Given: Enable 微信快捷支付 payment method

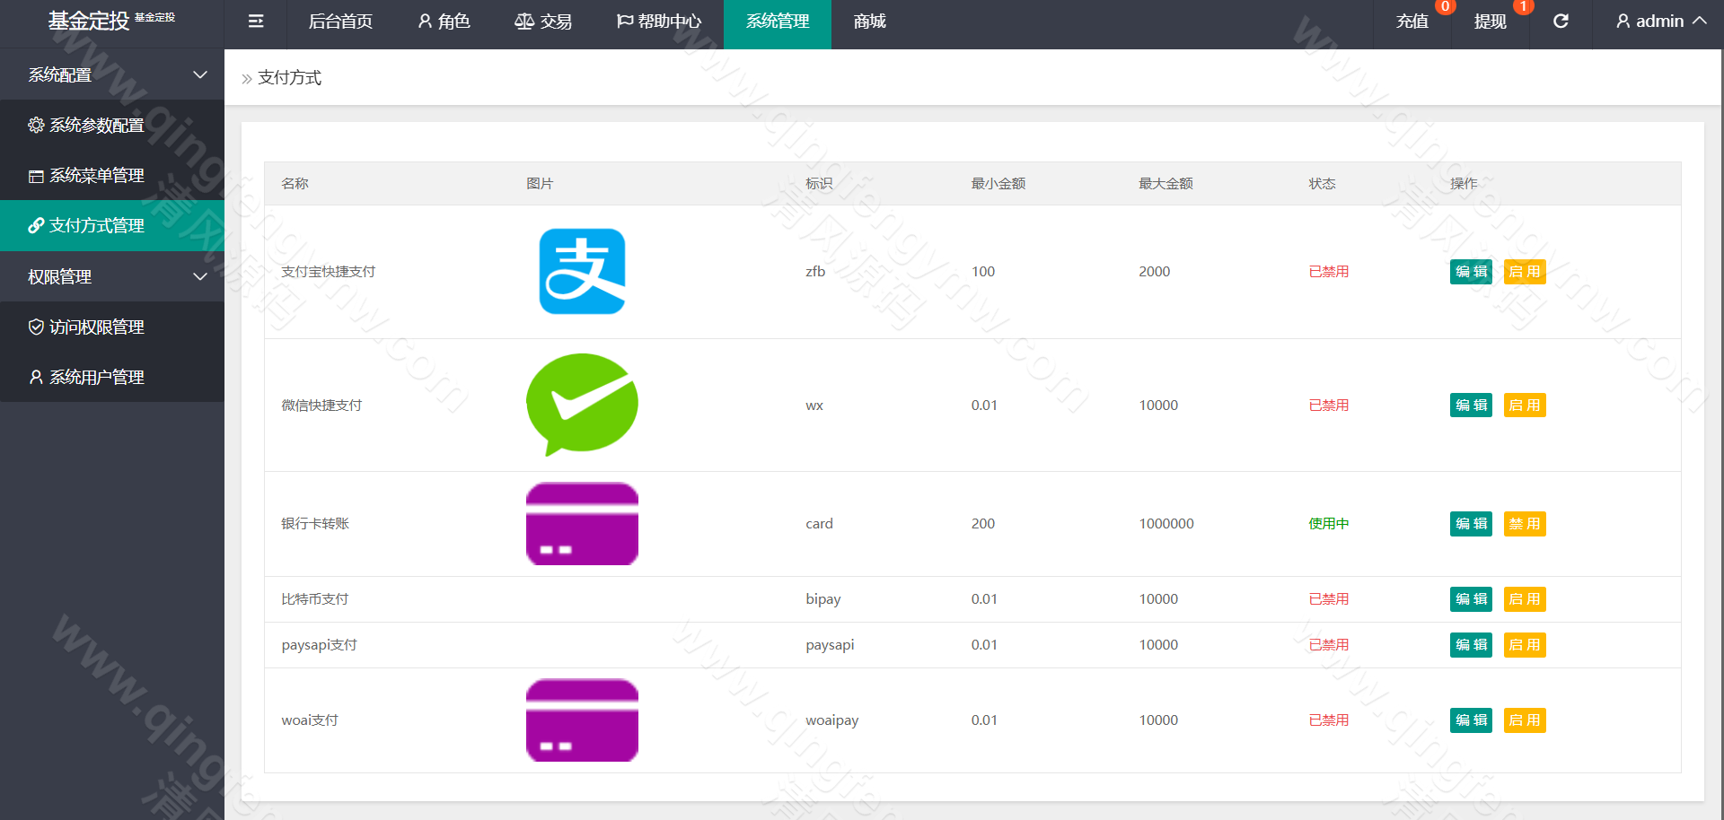Looking at the screenshot, I should (1524, 405).
